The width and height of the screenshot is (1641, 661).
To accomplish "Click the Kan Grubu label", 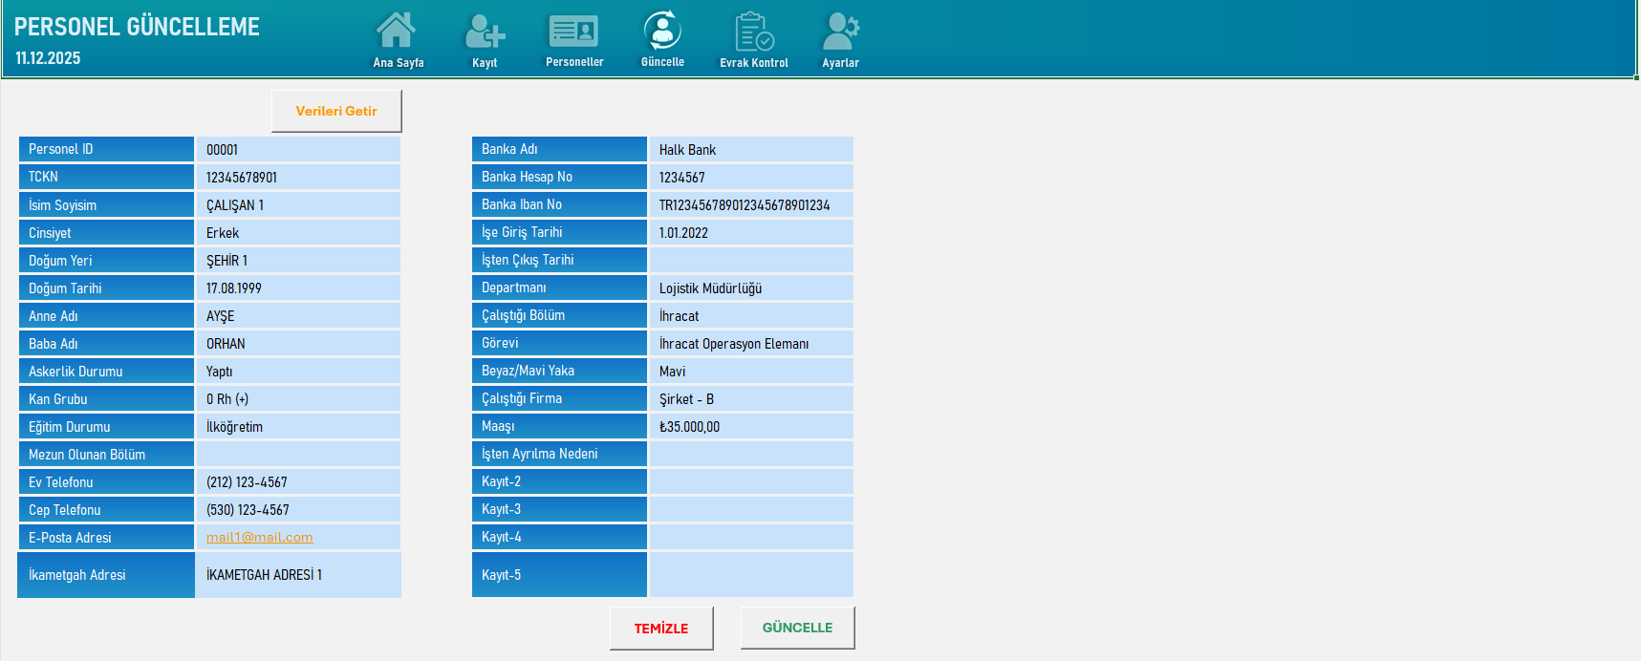I will [106, 398].
